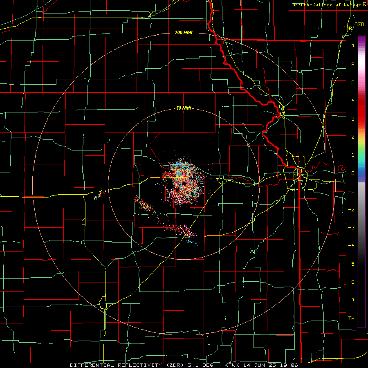Click the small blue echo streak below the pink cluster
This screenshot has width=368, height=368.
[x=192, y=242]
